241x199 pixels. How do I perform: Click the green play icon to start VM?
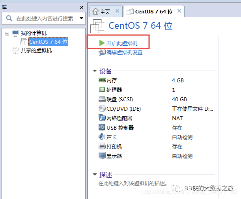tap(102, 43)
